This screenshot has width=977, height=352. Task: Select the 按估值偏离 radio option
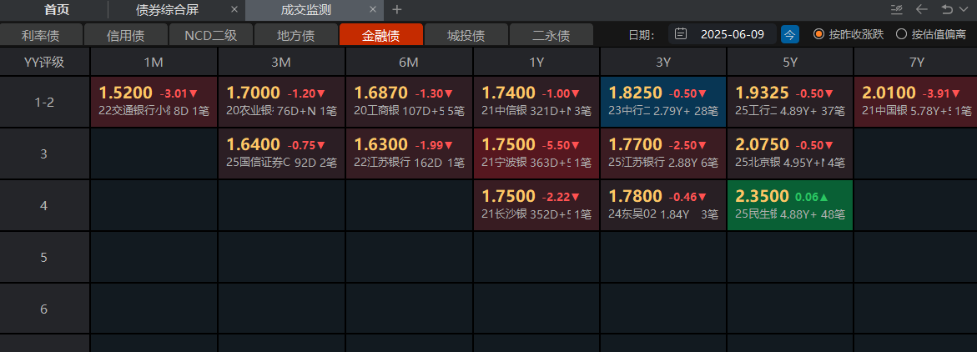coord(930,34)
